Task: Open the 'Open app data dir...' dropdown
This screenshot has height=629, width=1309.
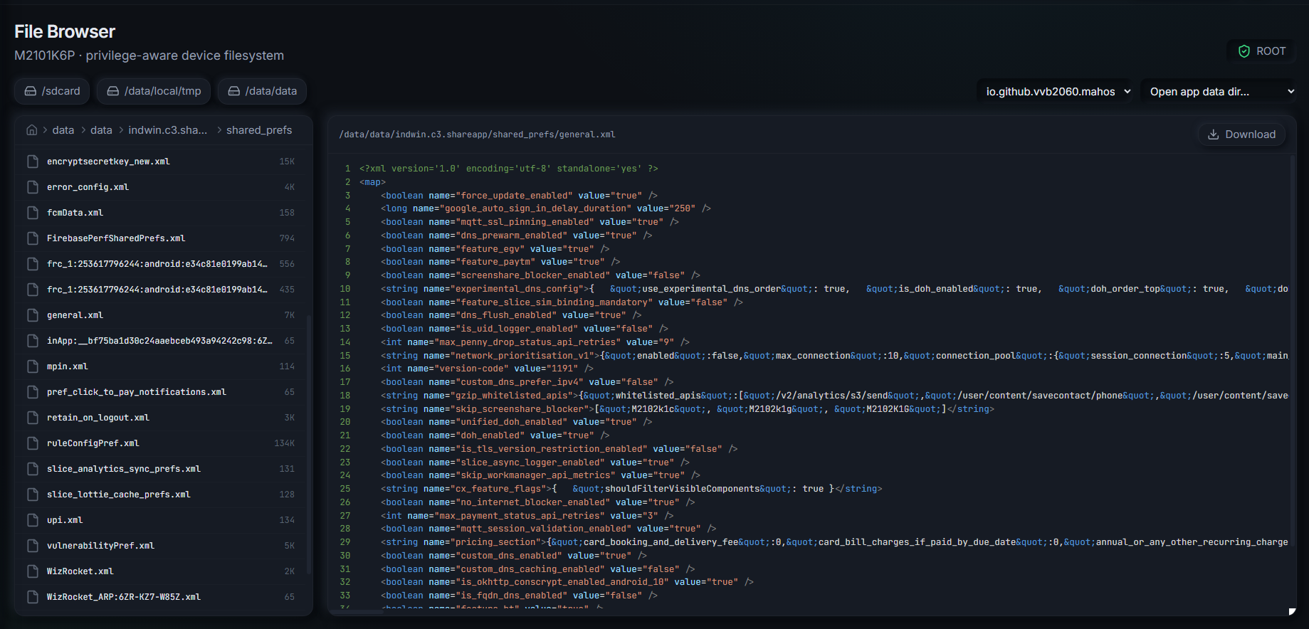Action: click(1219, 92)
